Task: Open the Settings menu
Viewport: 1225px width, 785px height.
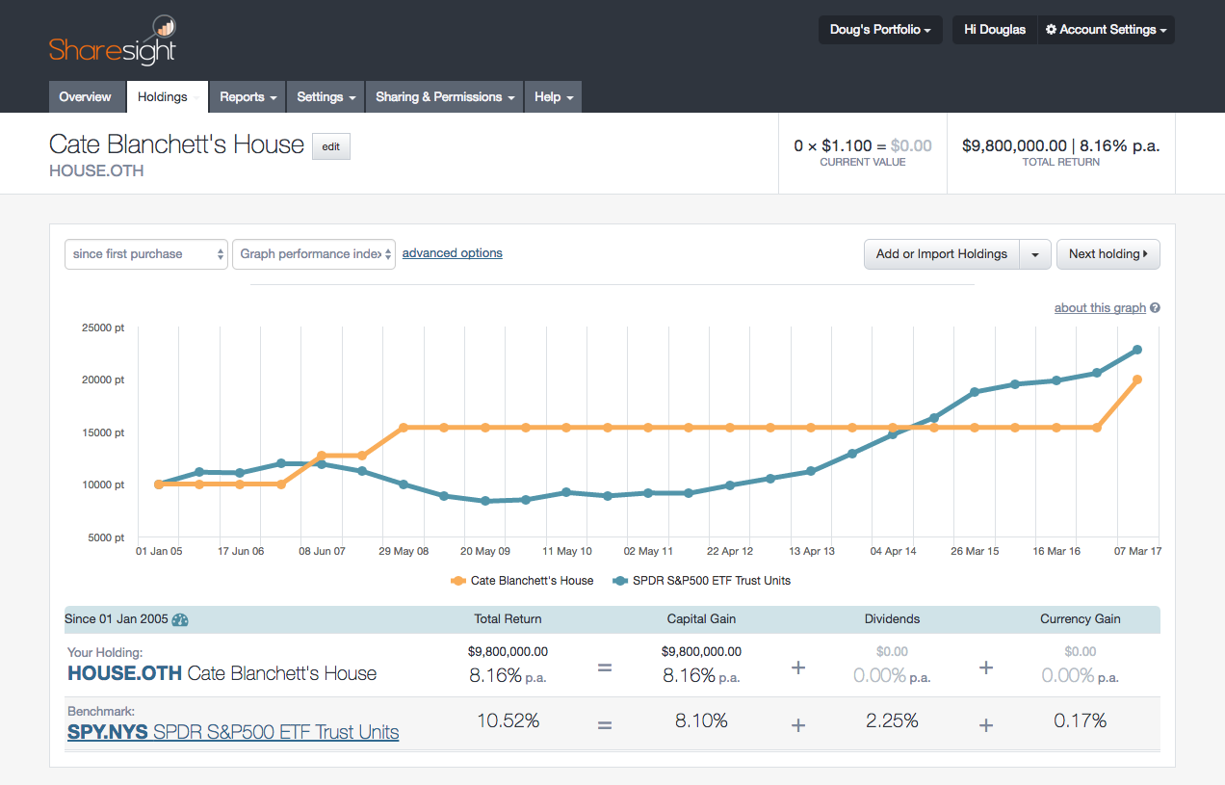Action: click(326, 96)
